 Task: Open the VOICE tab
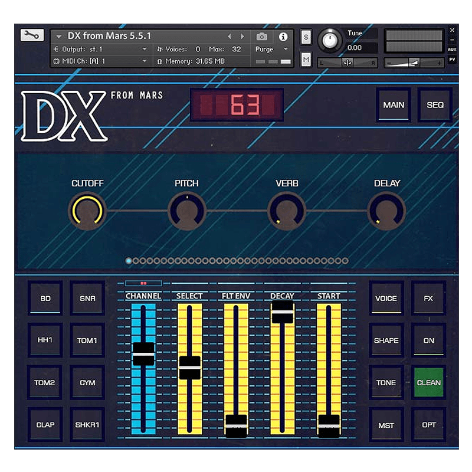point(386,298)
